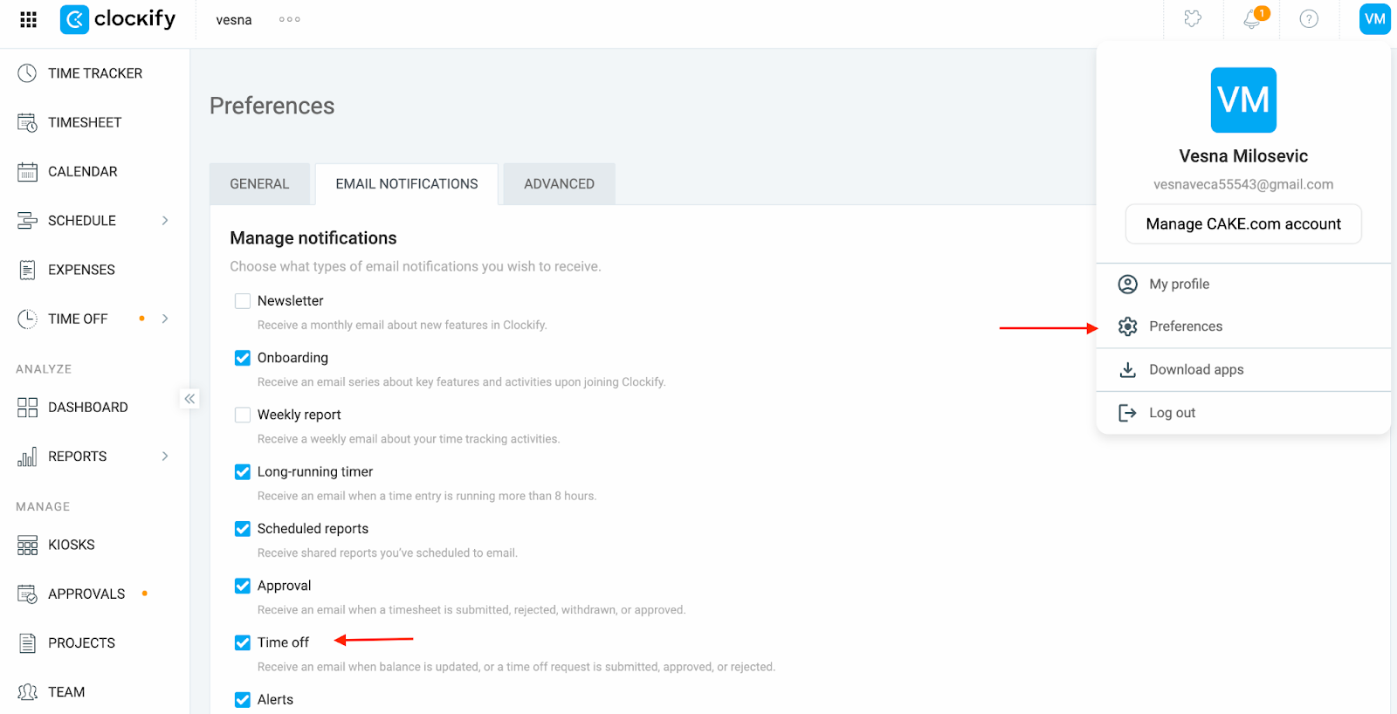The width and height of the screenshot is (1397, 714).
Task: Uncheck the Scheduled reports checkbox
Action: tap(243, 529)
